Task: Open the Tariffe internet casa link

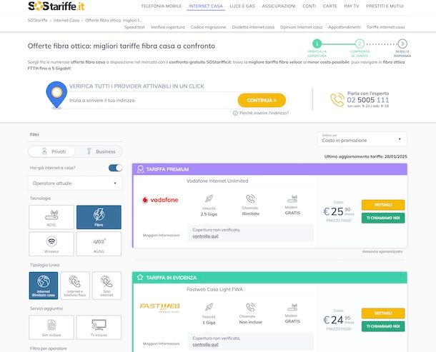Action: point(386,27)
